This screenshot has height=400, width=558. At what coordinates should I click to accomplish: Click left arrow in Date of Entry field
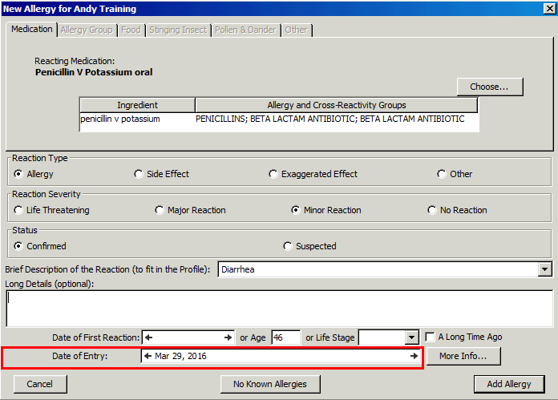(x=148, y=356)
